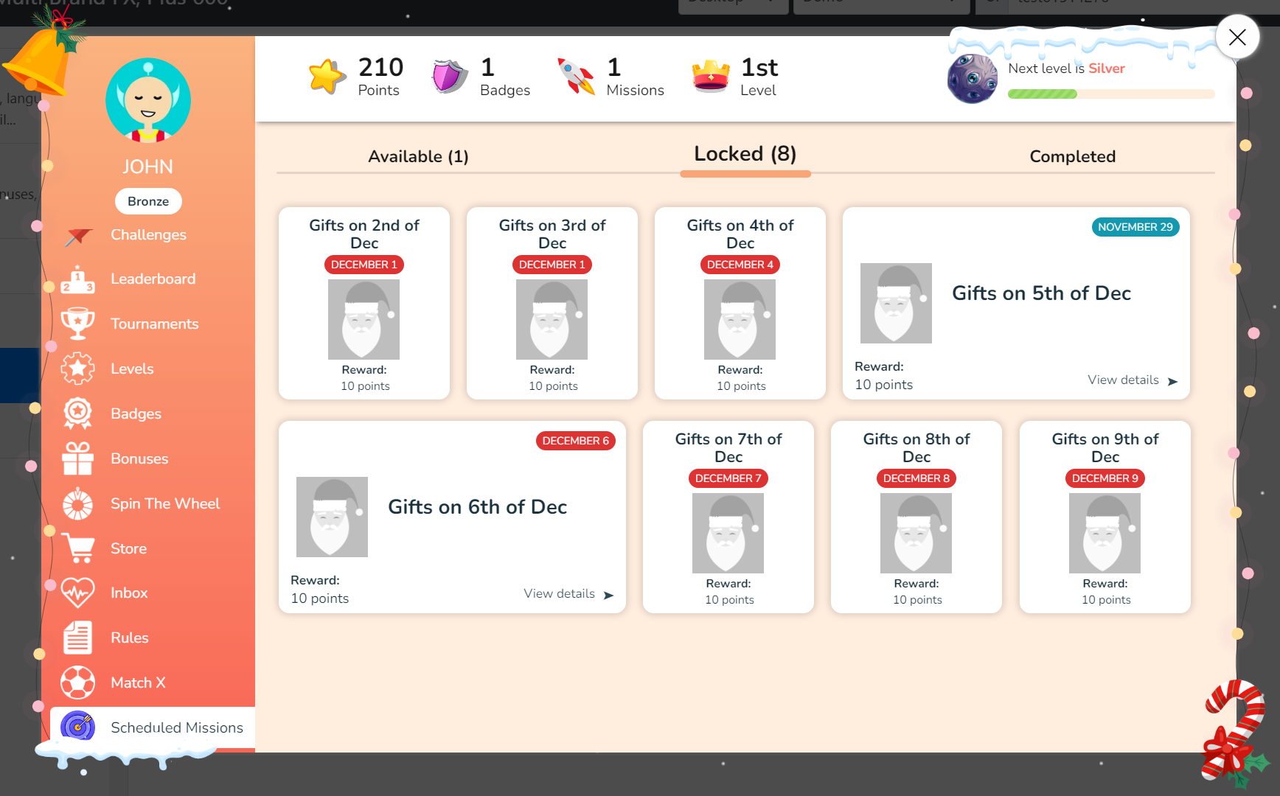Click John's profile avatar
This screenshot has width=1280, height=796.
point(148,100)
